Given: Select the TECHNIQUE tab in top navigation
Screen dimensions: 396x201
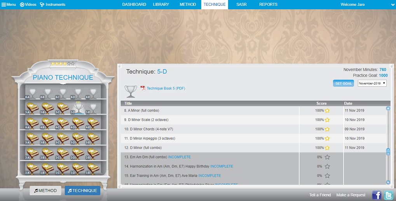Looking at the screenshot, I should click(215, 5).
